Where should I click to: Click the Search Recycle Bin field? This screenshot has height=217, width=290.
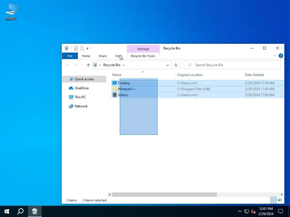tap(232, 65)
